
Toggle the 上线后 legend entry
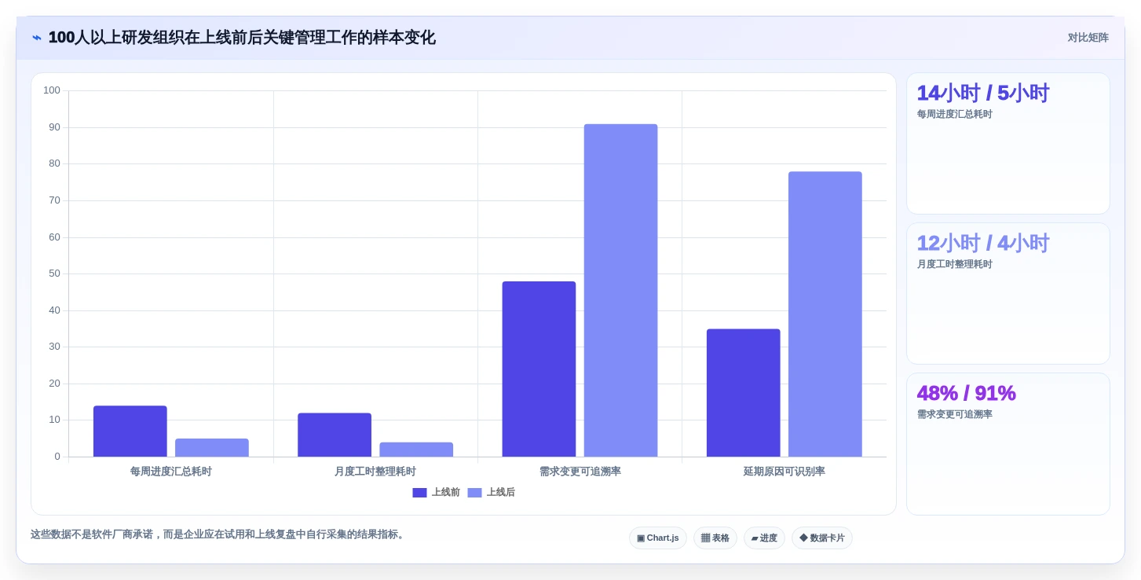coord(492,493)
